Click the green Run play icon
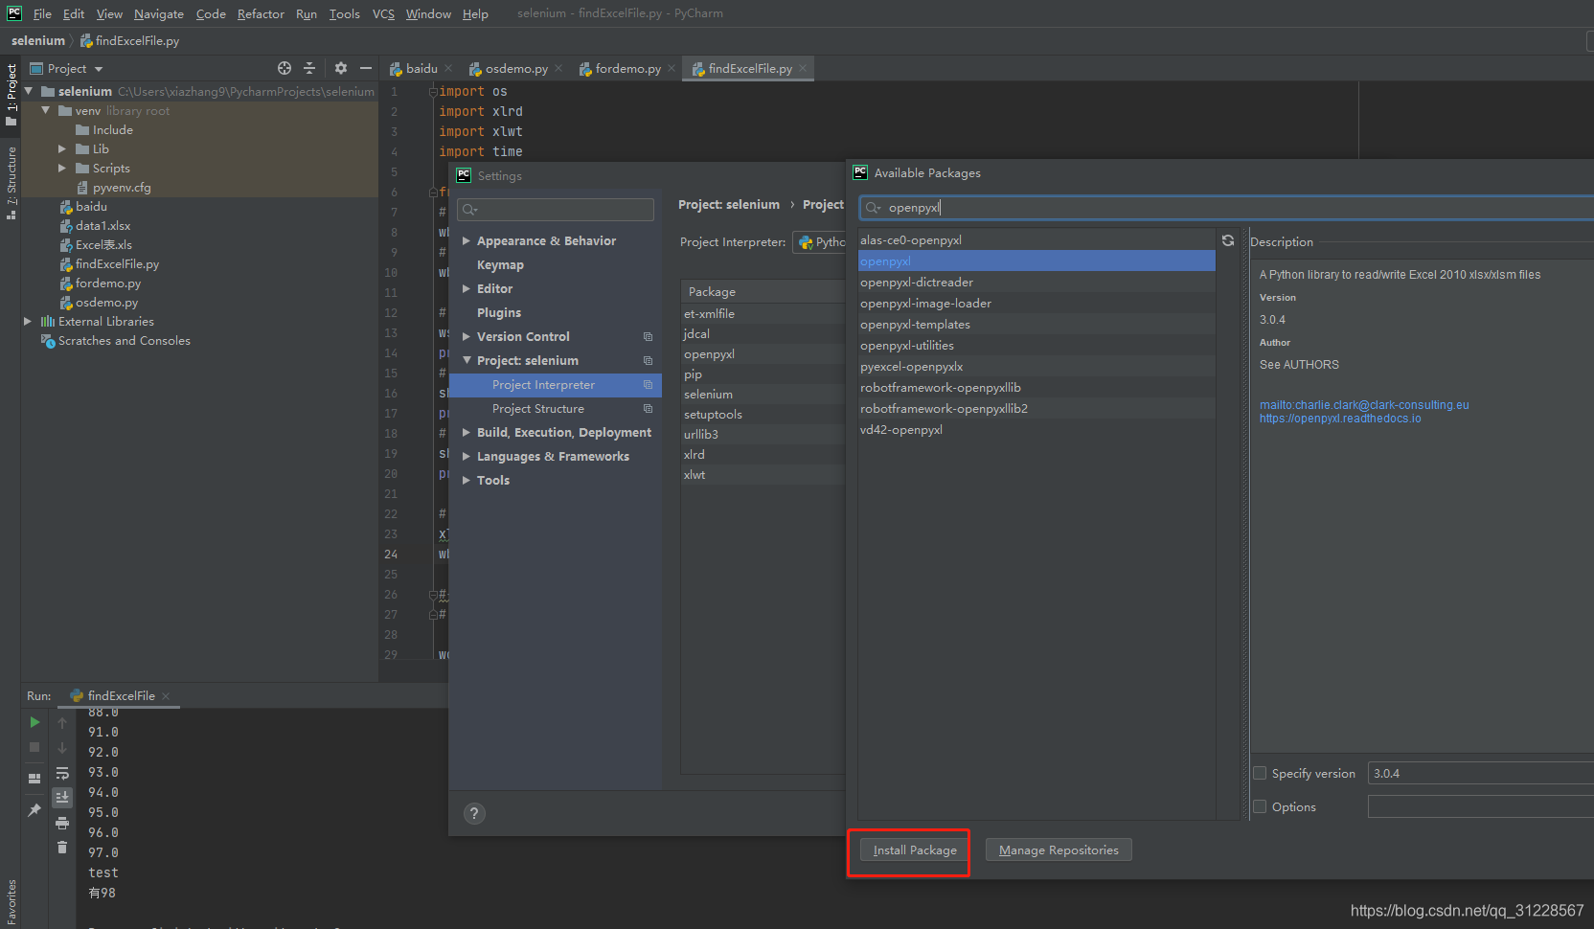 pyautogui.click(x=34, y=722)
